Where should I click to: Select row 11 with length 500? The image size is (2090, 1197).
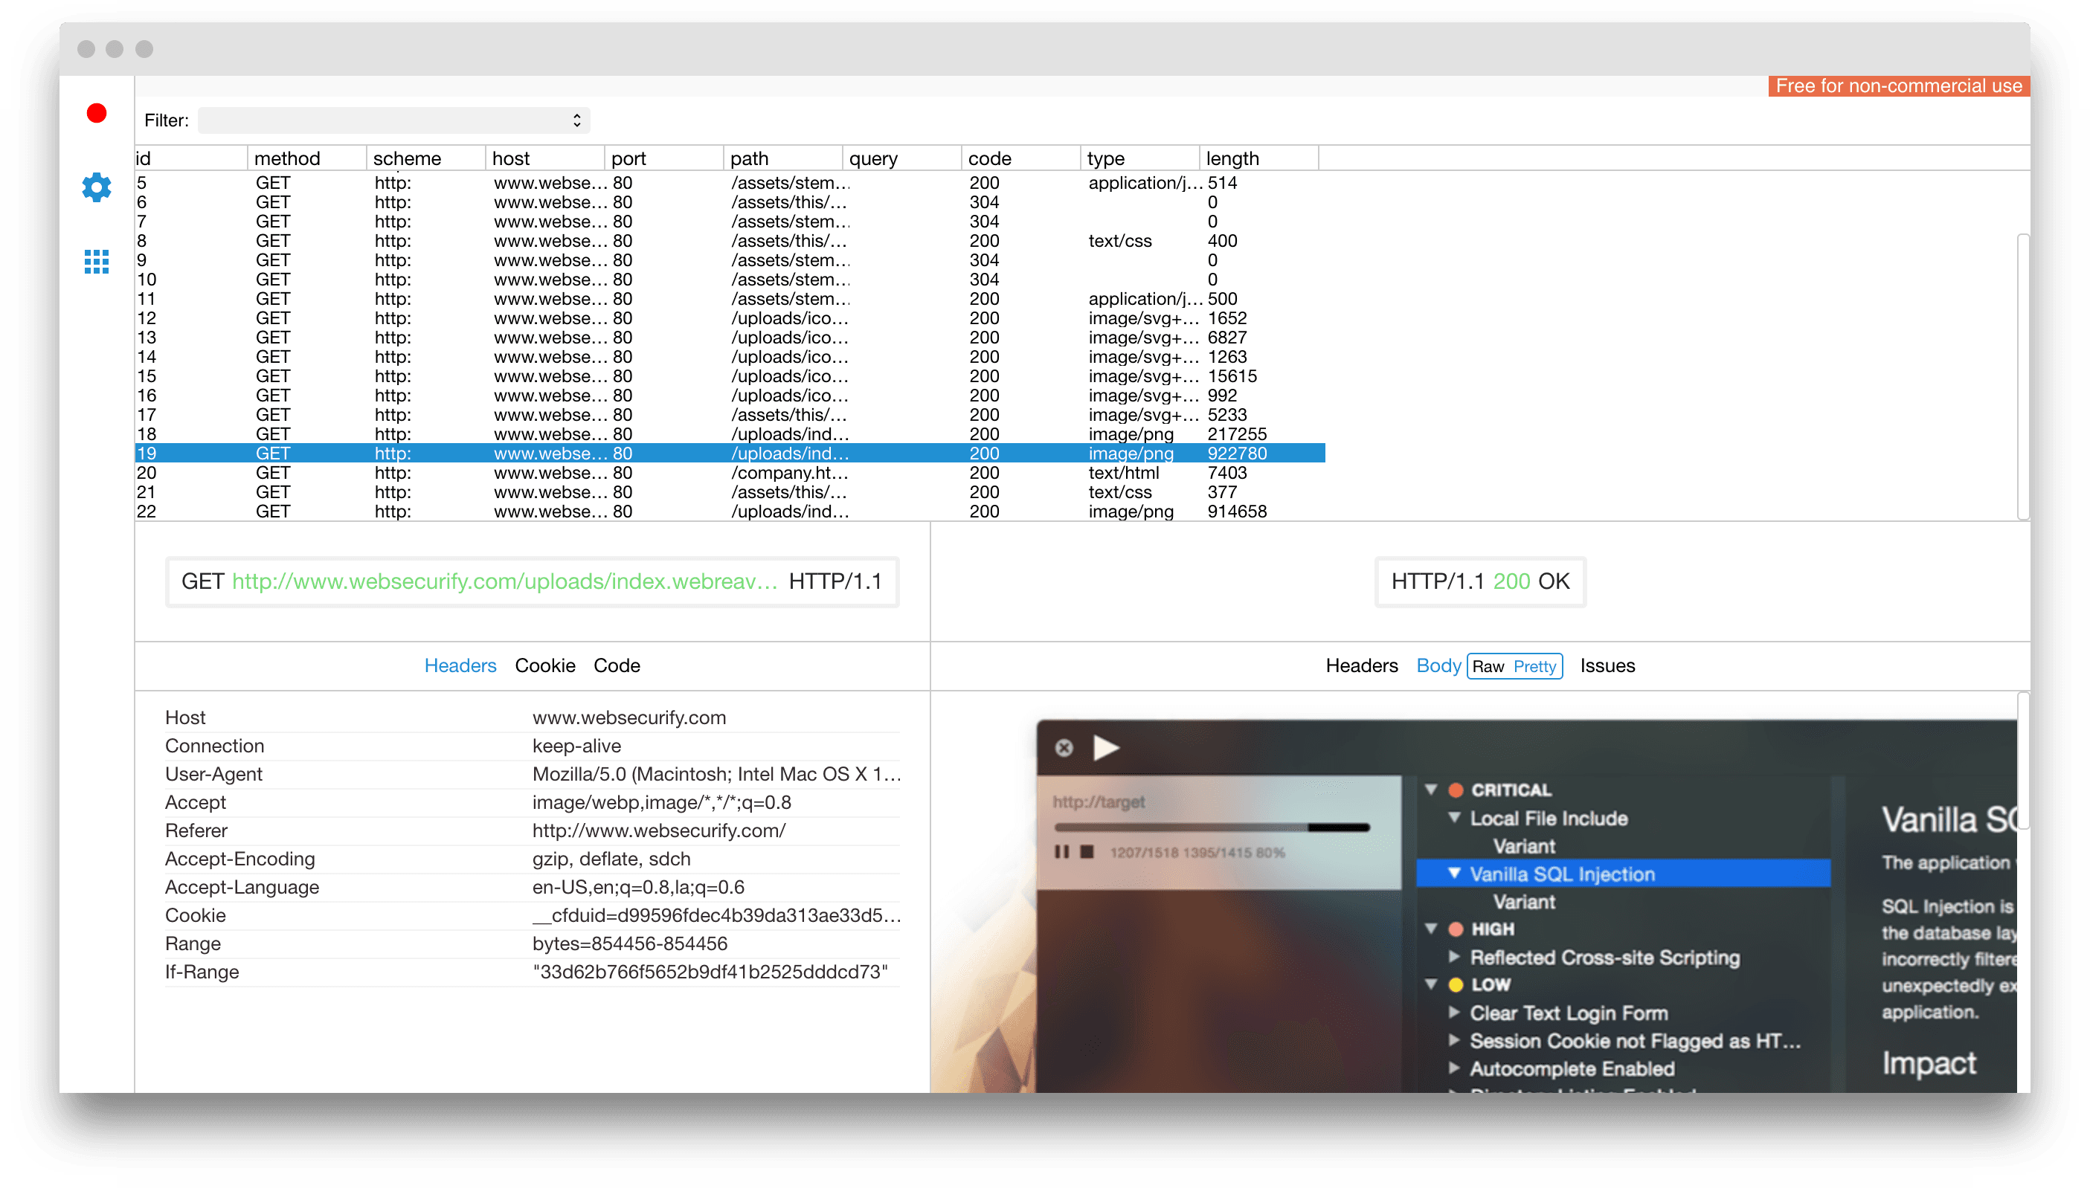click(730, 299)
